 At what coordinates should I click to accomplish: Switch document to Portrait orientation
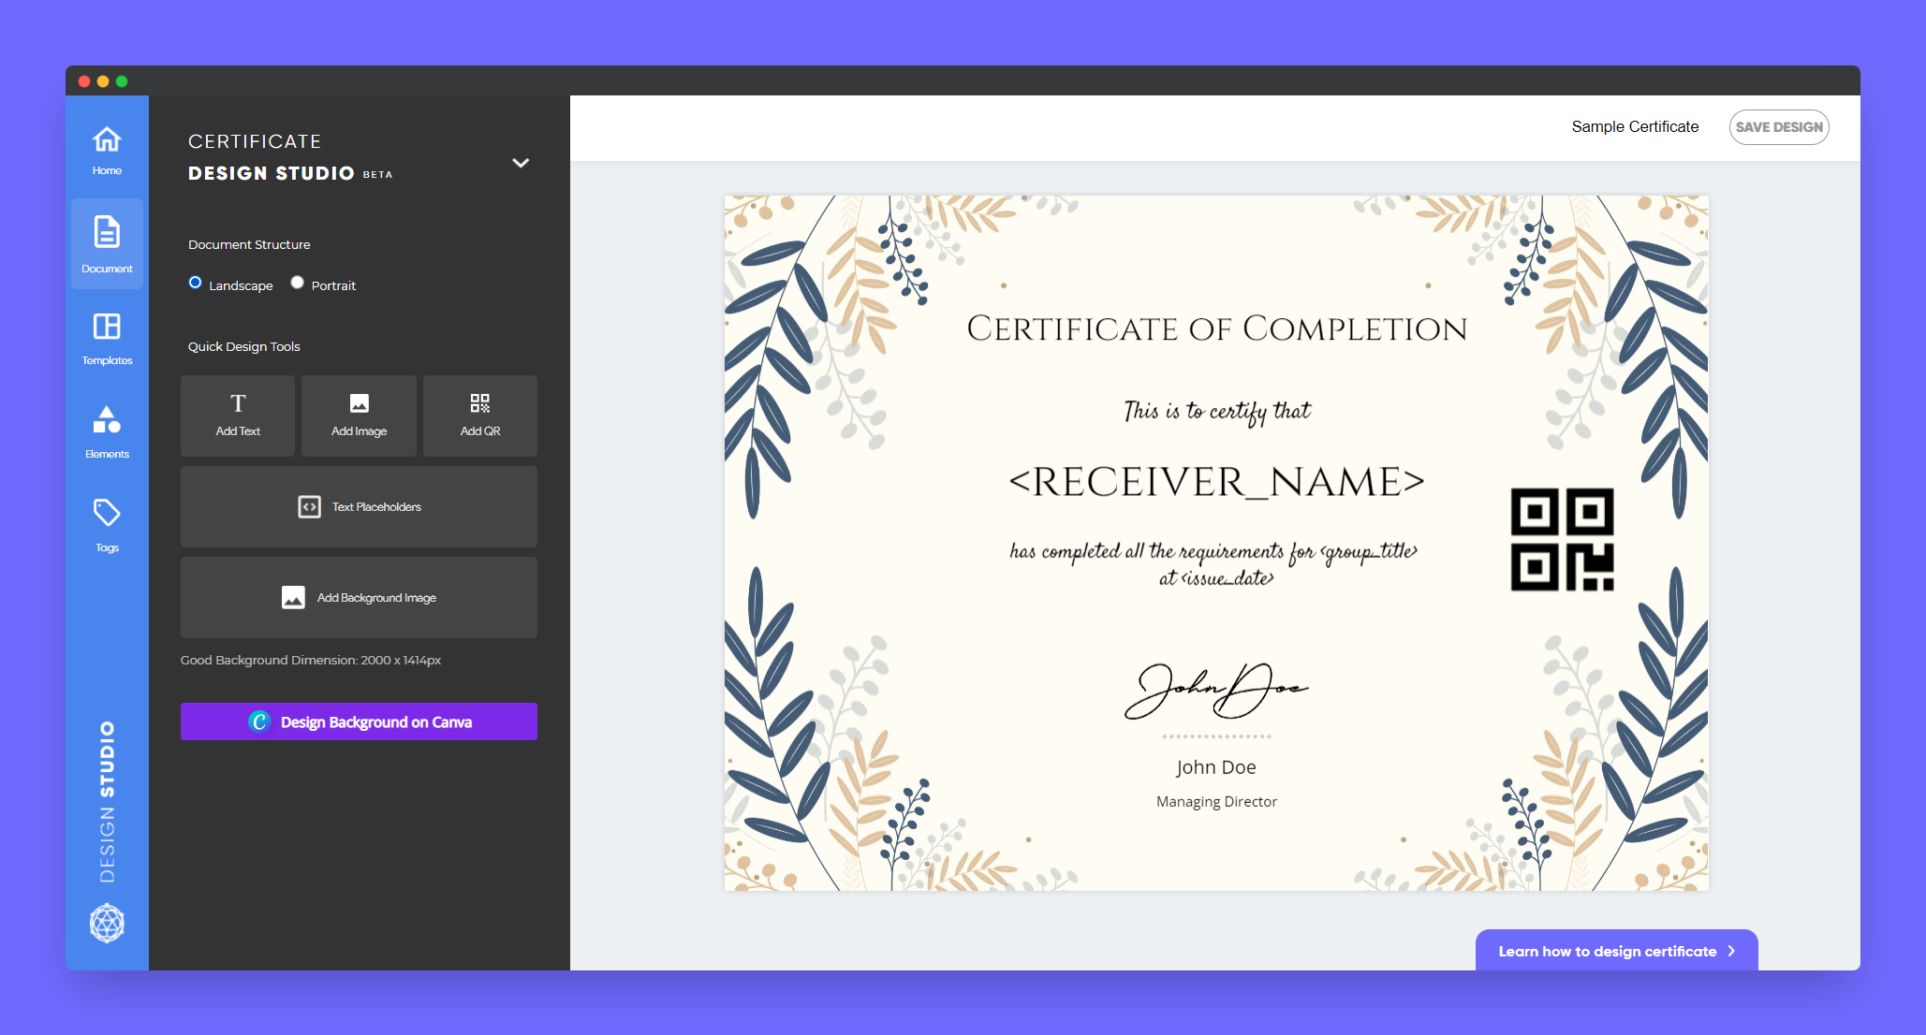click(x=297, y=282)
